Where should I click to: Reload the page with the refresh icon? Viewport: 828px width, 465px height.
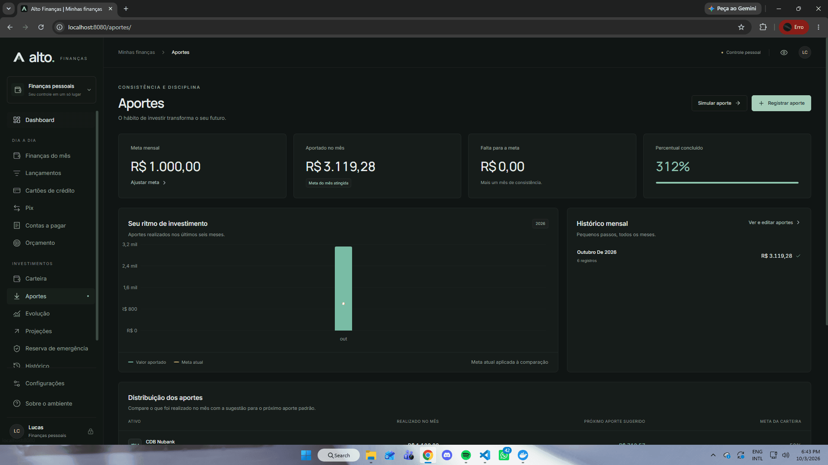pyautogui.click(x=41, y=27)
